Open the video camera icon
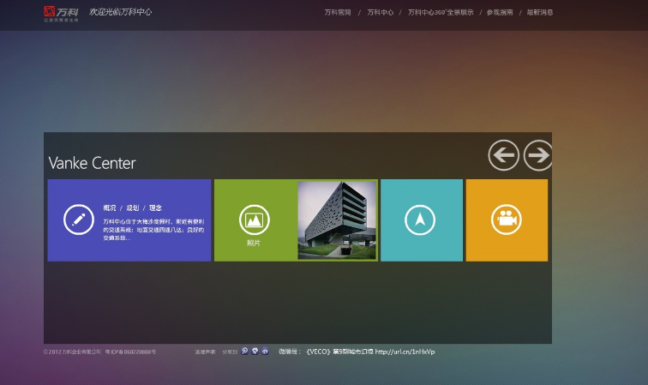The width and height of the screenshot is (648, 385). point(507,220)
